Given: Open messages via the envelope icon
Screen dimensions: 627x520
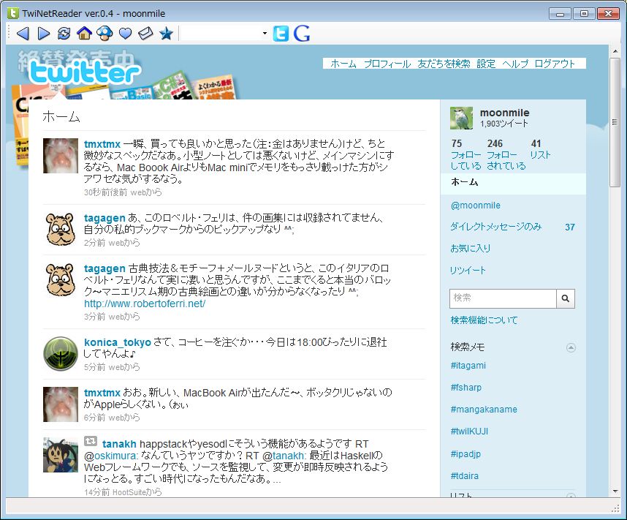Looking at the screenshot, I should (145, 34).
